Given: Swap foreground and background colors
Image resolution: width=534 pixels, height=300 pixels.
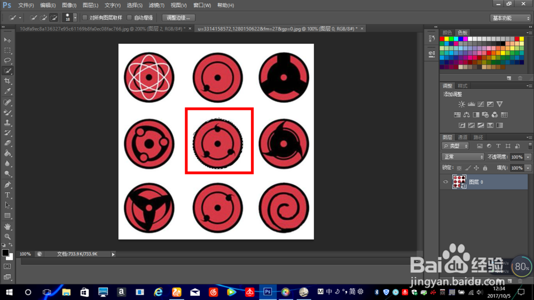Looking at the screenshot, I should tap(11, 244).
